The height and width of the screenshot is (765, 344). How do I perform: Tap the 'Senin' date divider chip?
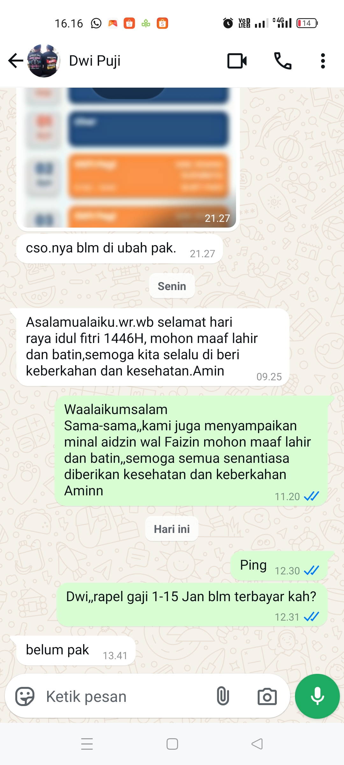[x=172, y=286]
